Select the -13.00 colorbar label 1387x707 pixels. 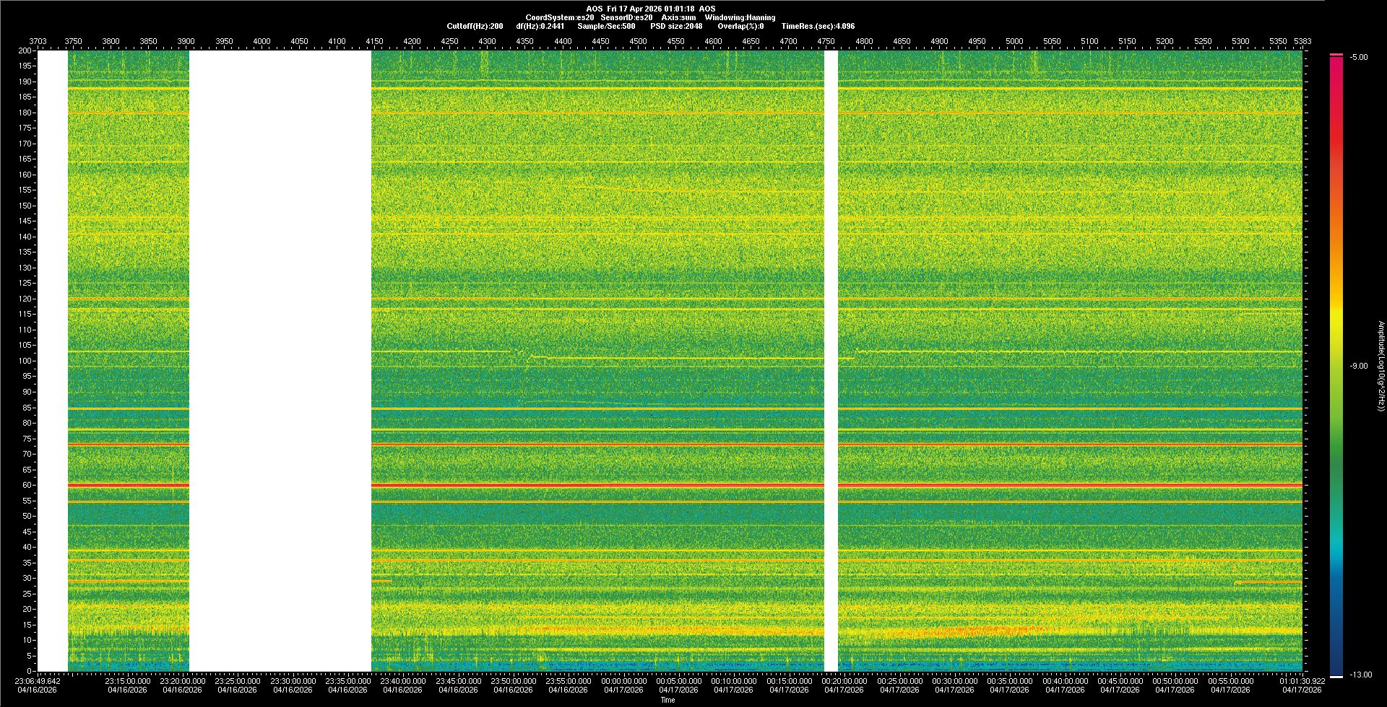(x=1361, y=675)
